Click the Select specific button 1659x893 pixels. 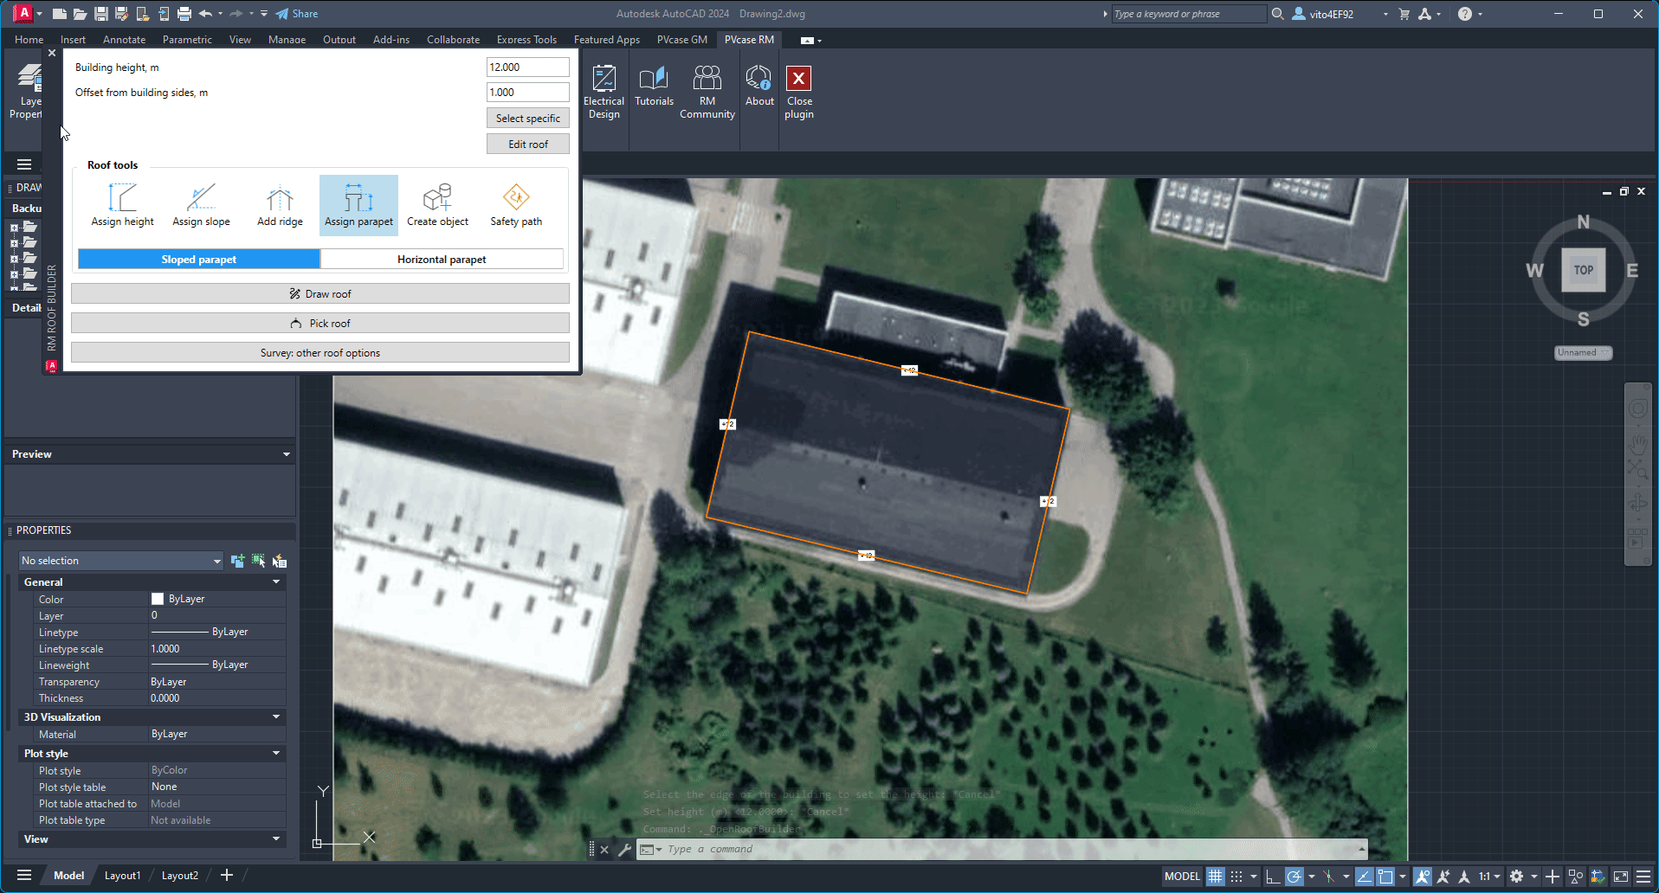pyautogui.click(x=528, y=119)
